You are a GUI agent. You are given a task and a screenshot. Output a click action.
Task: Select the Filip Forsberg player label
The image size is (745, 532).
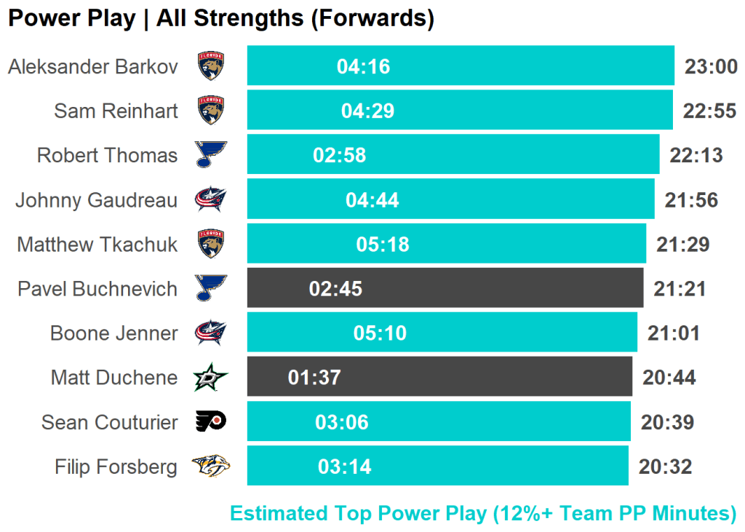[116, 467]
